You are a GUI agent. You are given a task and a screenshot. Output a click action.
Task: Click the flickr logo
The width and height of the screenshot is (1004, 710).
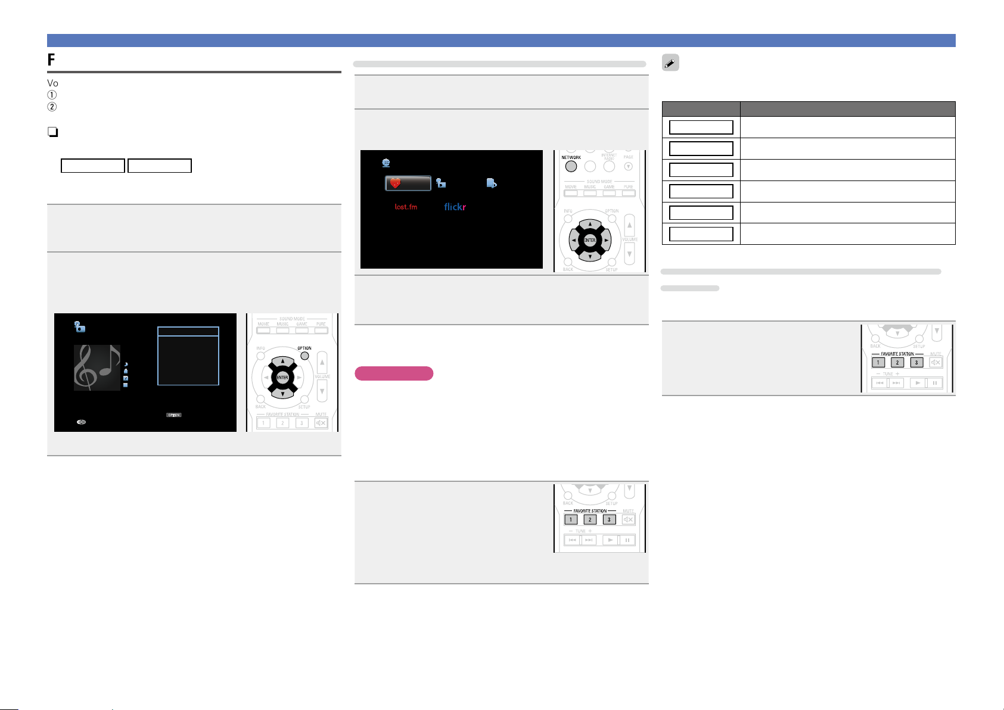(455, 207)
